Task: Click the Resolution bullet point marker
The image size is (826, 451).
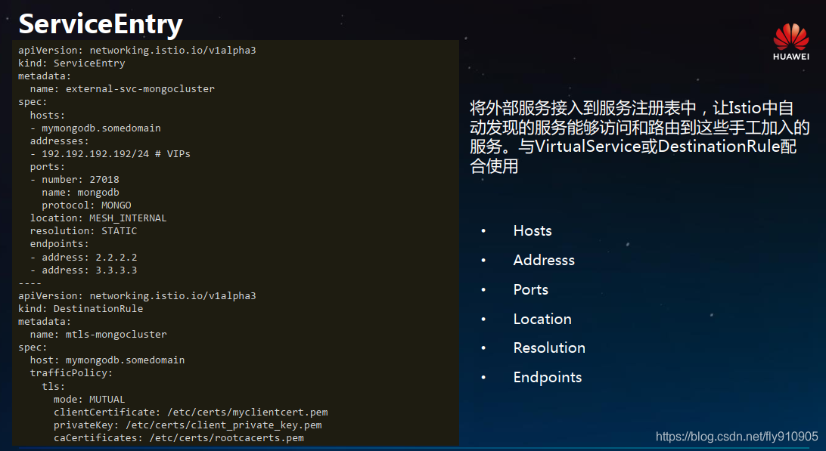Action: (483, 348)
